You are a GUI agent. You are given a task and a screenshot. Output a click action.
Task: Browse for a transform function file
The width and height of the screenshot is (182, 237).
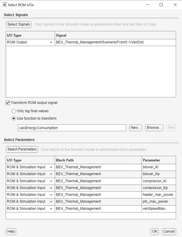(x=154, y=128)
